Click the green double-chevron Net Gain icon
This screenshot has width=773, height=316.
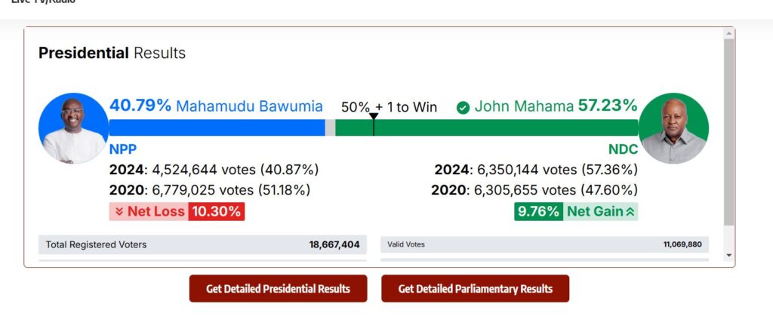(630, 212)
